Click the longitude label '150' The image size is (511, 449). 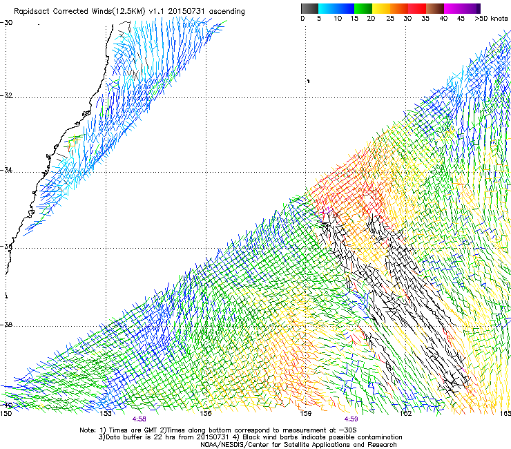tap(6, 413)
